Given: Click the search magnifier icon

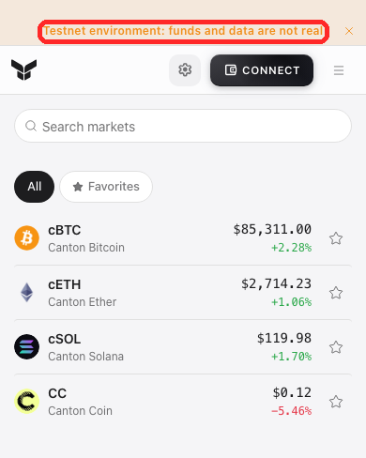Looking at the screenshot, I should point(31,126).
